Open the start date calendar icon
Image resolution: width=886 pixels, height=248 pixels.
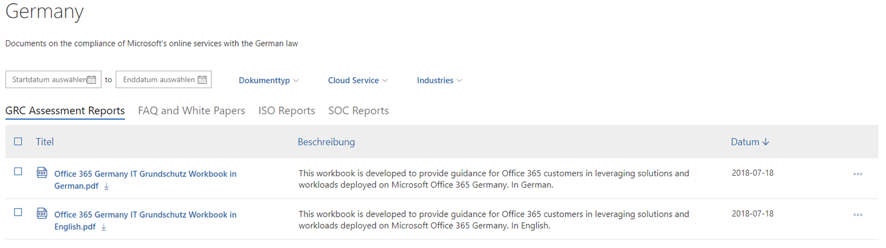[x=92, y=80]
